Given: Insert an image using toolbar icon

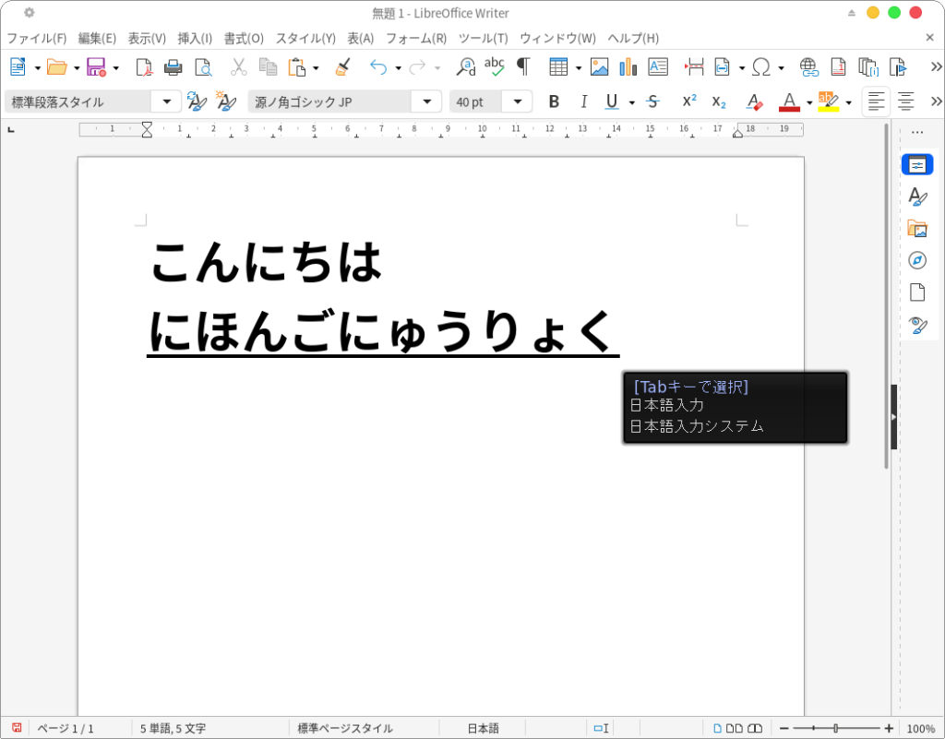Looking at the screenshot, I should (600, 66).
